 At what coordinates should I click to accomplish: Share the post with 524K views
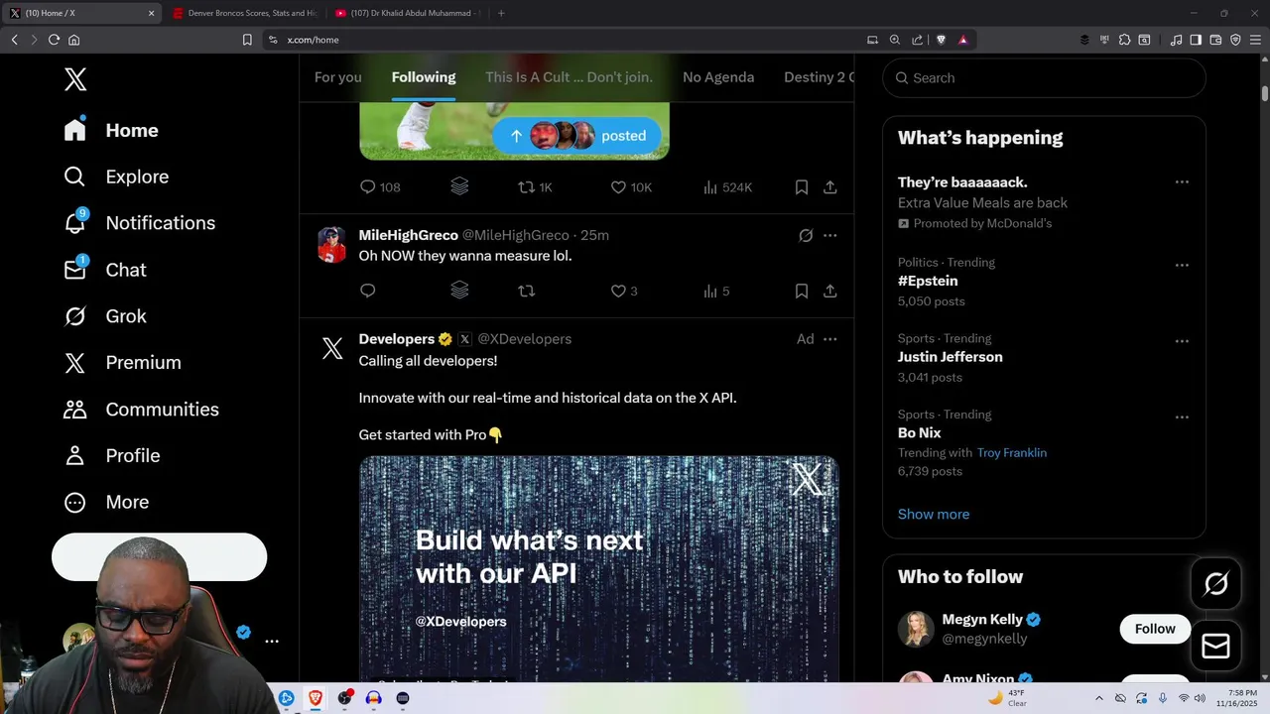click(x=830, y=186)
